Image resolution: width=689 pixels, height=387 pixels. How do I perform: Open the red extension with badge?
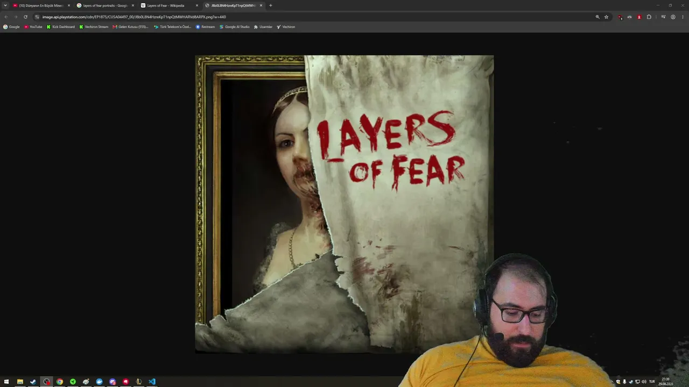pyautogui.click(x=620, y=17)
